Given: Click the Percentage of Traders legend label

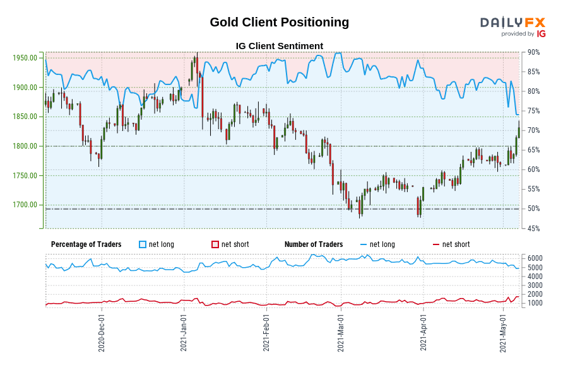Looking at the screenshot, I should point(86,244).
